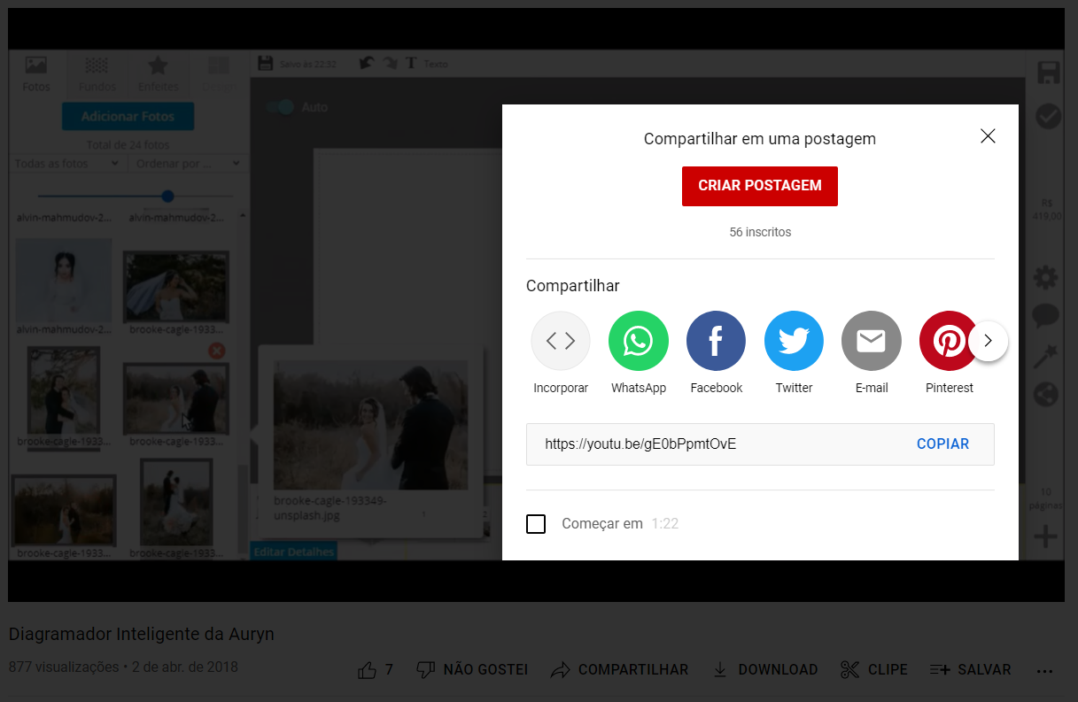
Task: Click plus add page icon on right sidebar
Action: click(x=1046, y=536)
